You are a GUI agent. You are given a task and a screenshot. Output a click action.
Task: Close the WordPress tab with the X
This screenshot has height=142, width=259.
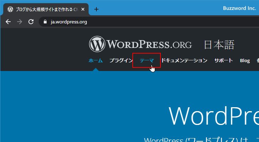[83, 9]
